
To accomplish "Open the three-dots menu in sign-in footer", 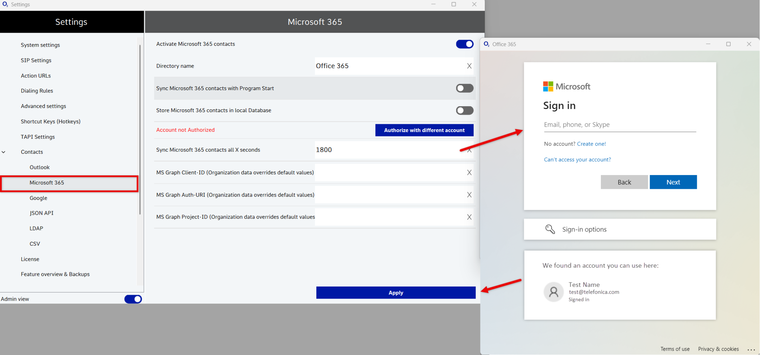I will pos(751,349).
